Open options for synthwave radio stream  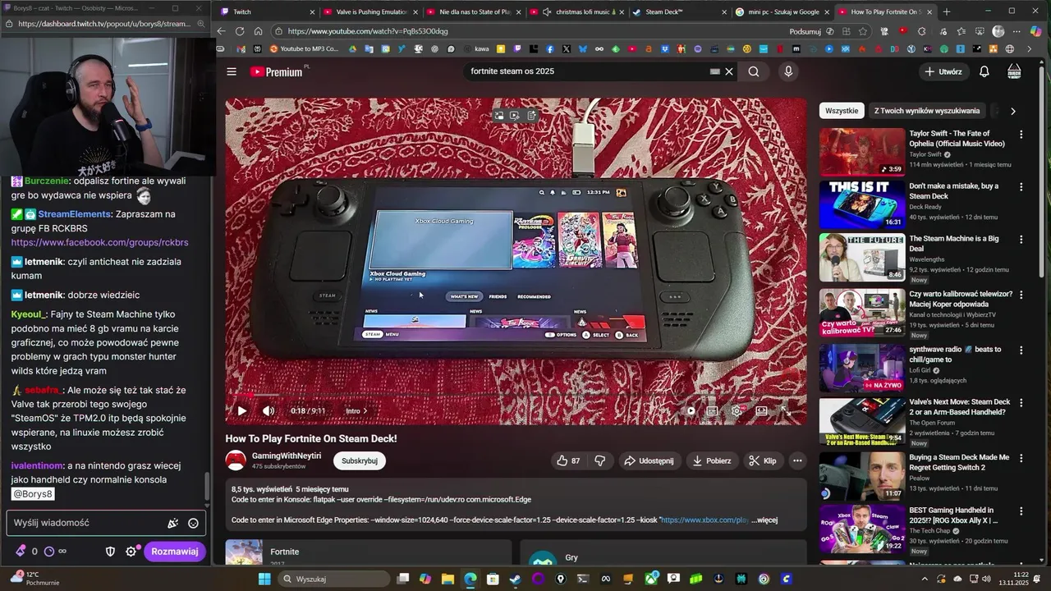(x=1021, y=350)
